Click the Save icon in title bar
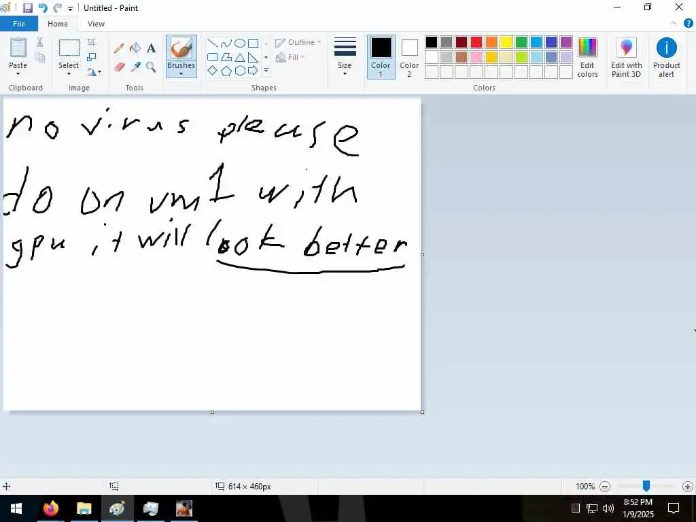 [x=27, y=8]
